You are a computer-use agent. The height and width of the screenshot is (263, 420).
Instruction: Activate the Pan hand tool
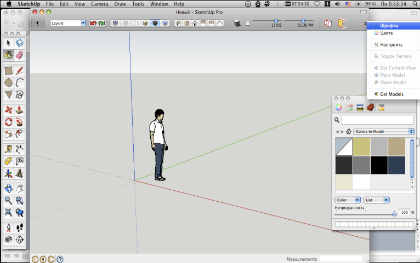tap(20, 188)
